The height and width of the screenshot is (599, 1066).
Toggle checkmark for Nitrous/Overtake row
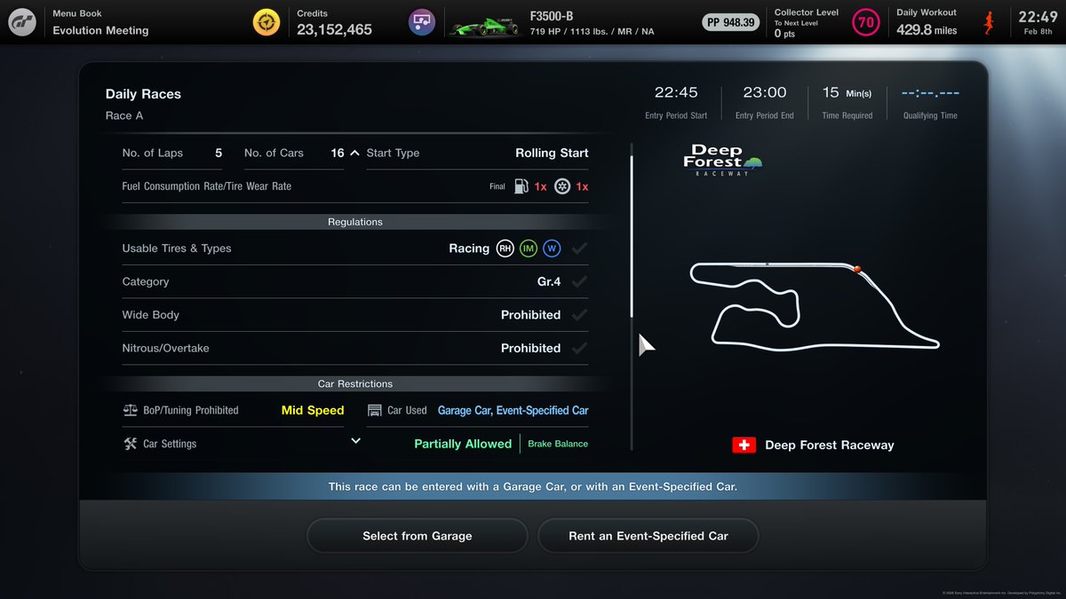pyautogui.click(x=579, y=348)
